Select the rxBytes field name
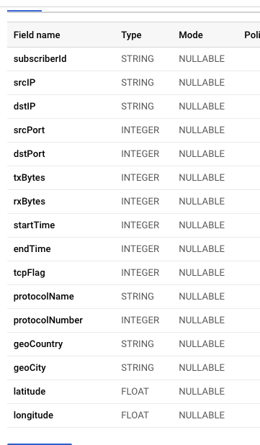This screenshot has height=445, width=260. pyautogui.click(x=30, y=201)
